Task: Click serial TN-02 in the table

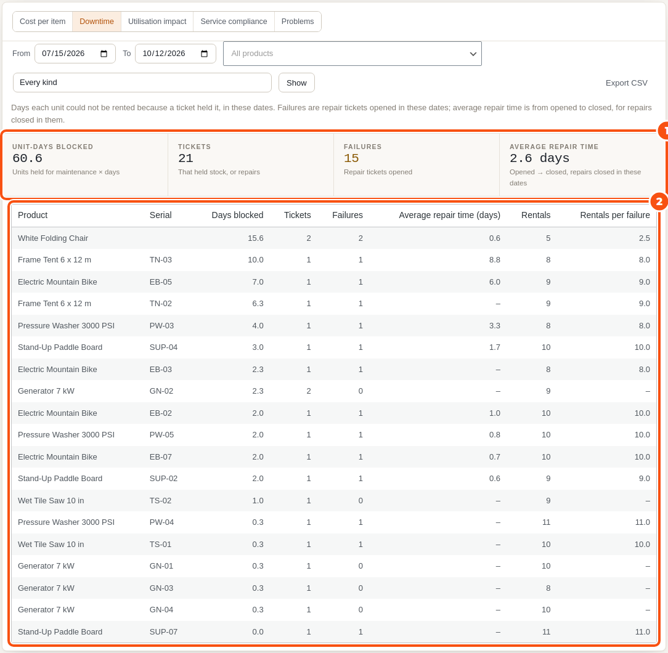Action: point(161,304)
